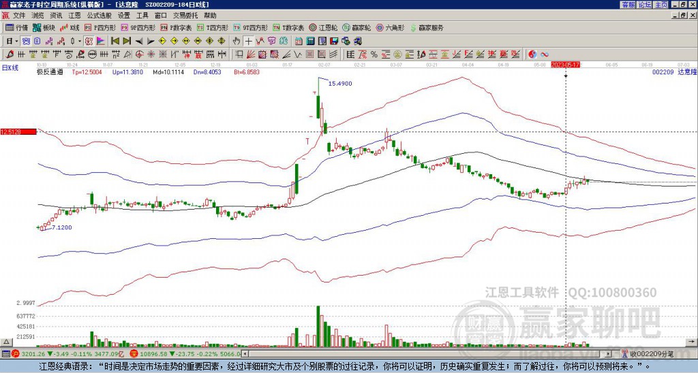698x373 pixels.
Task: Open the 主页 homepage link
Action: [x=661, y=5]
